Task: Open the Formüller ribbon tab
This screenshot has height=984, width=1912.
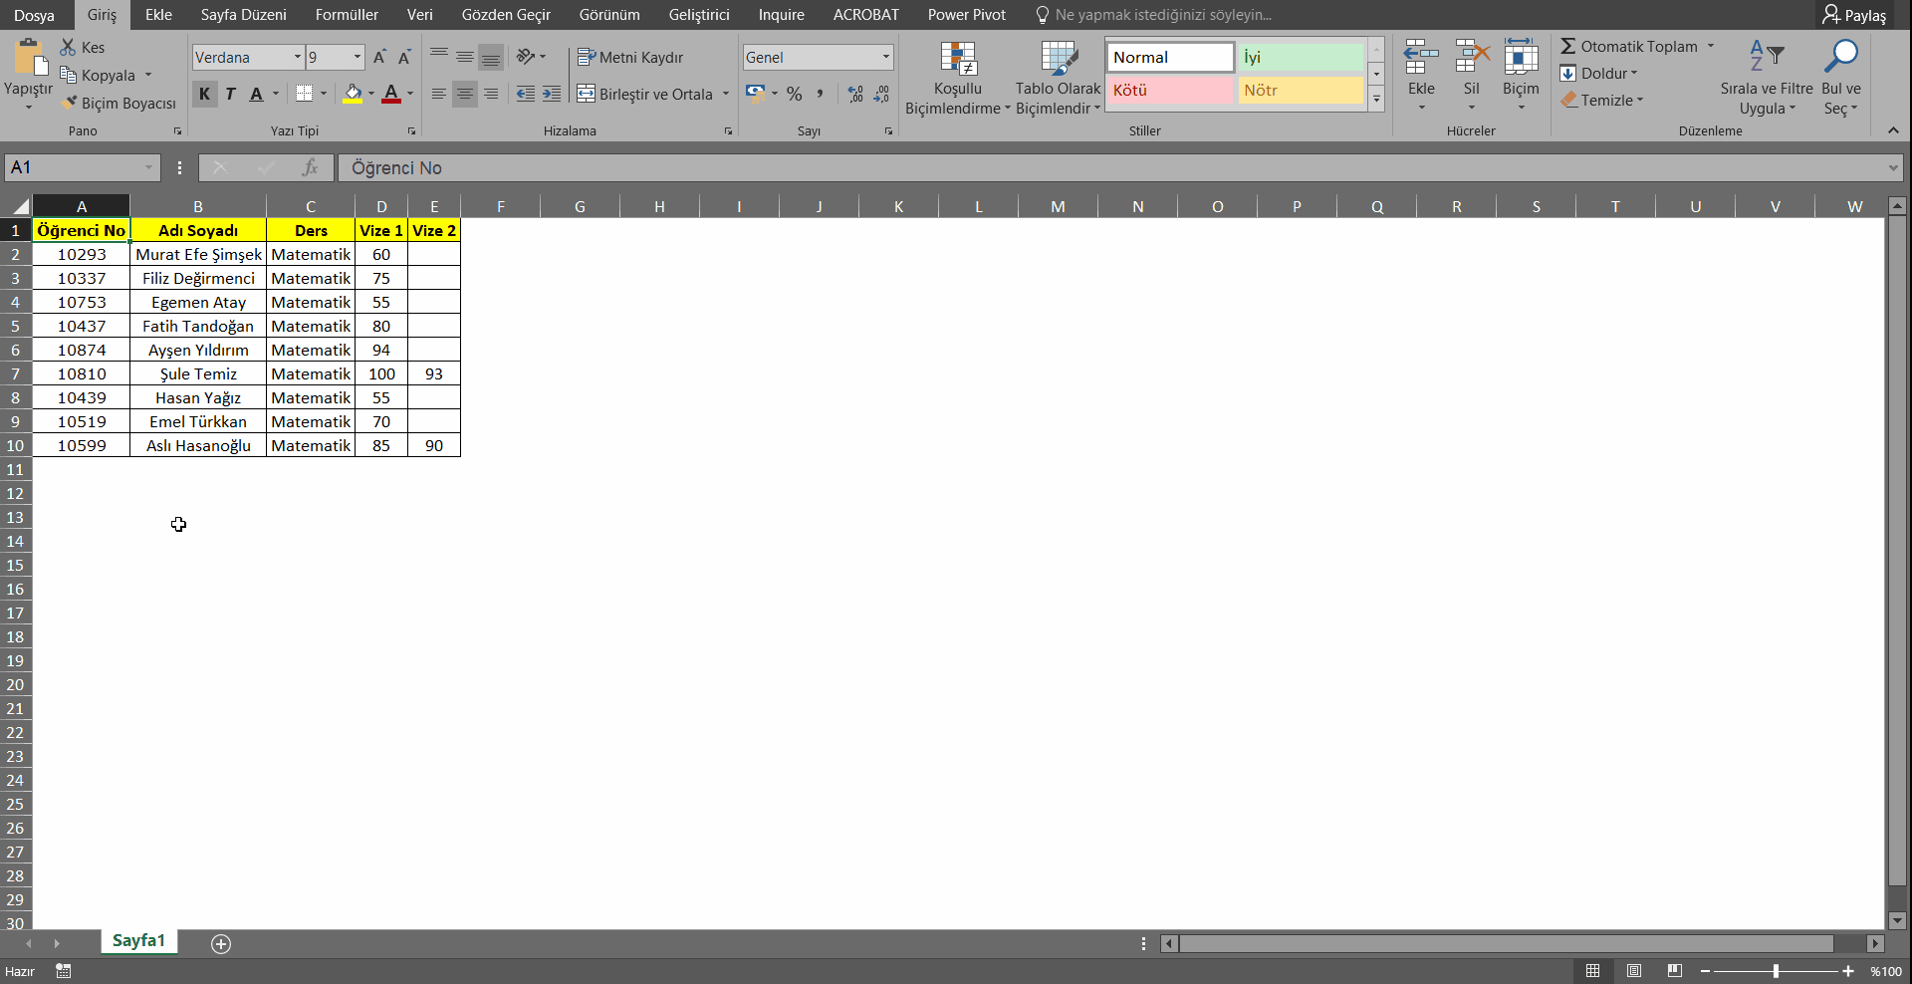Action: pyautogui.click(x=347, y=15)
